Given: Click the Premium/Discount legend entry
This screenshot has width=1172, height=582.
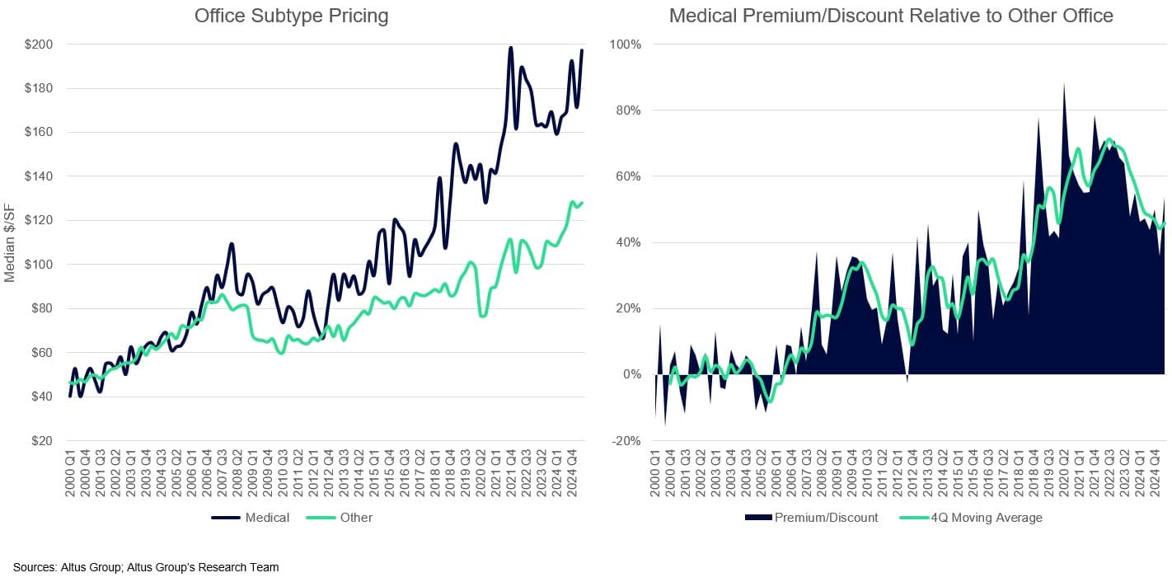Looking at the screenshot, I should (x=827, y=518).
